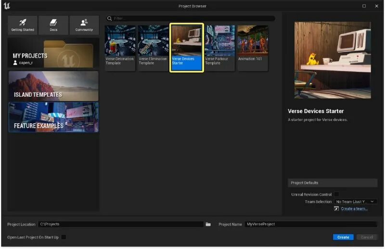Click the Unreal logo in title bar

point(7,6)
